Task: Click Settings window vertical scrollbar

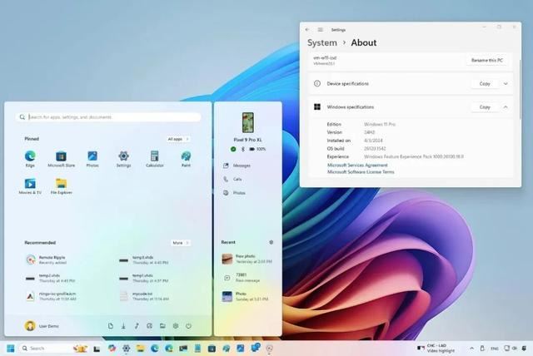Action: tap(520, 90)
